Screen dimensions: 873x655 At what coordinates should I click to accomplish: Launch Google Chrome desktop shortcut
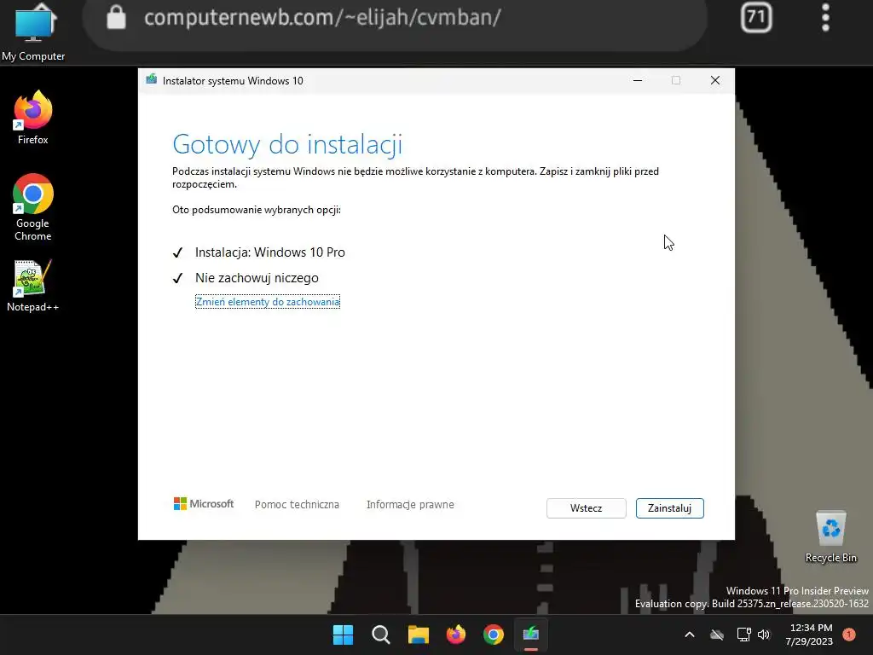click(33, 207)
